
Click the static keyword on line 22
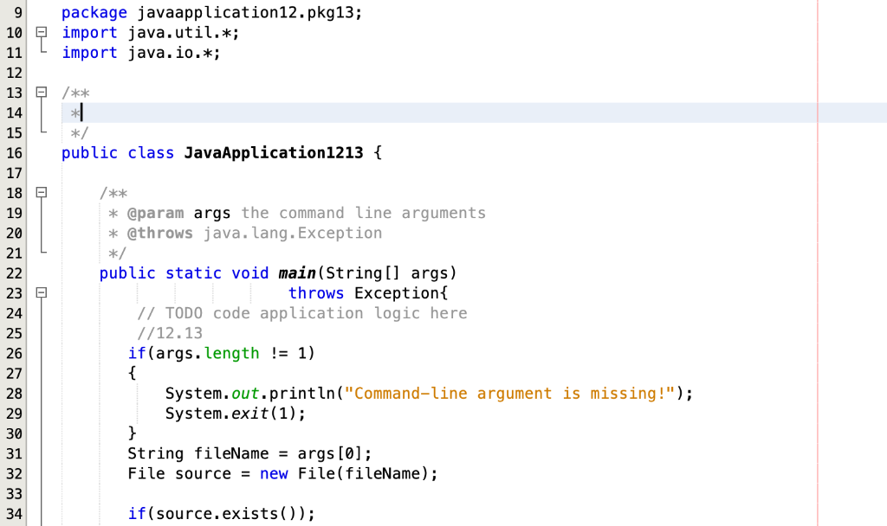(x=193, y=273)
